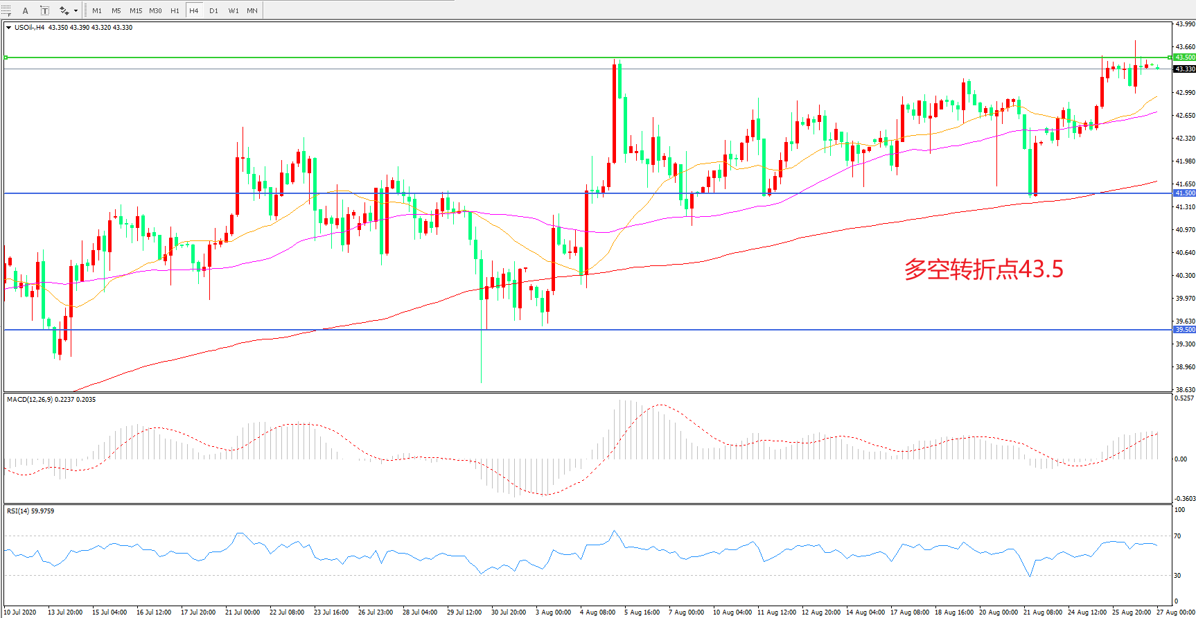Switch chart to MN monthly timeframe
The width and height of the screenshot is (1196, 618).
252,10
